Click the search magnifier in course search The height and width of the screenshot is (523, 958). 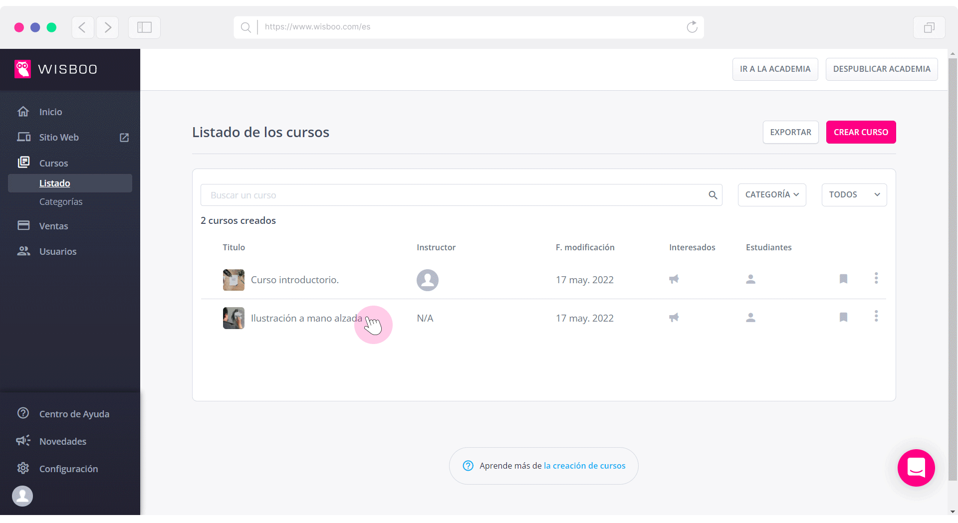[713, 195]
